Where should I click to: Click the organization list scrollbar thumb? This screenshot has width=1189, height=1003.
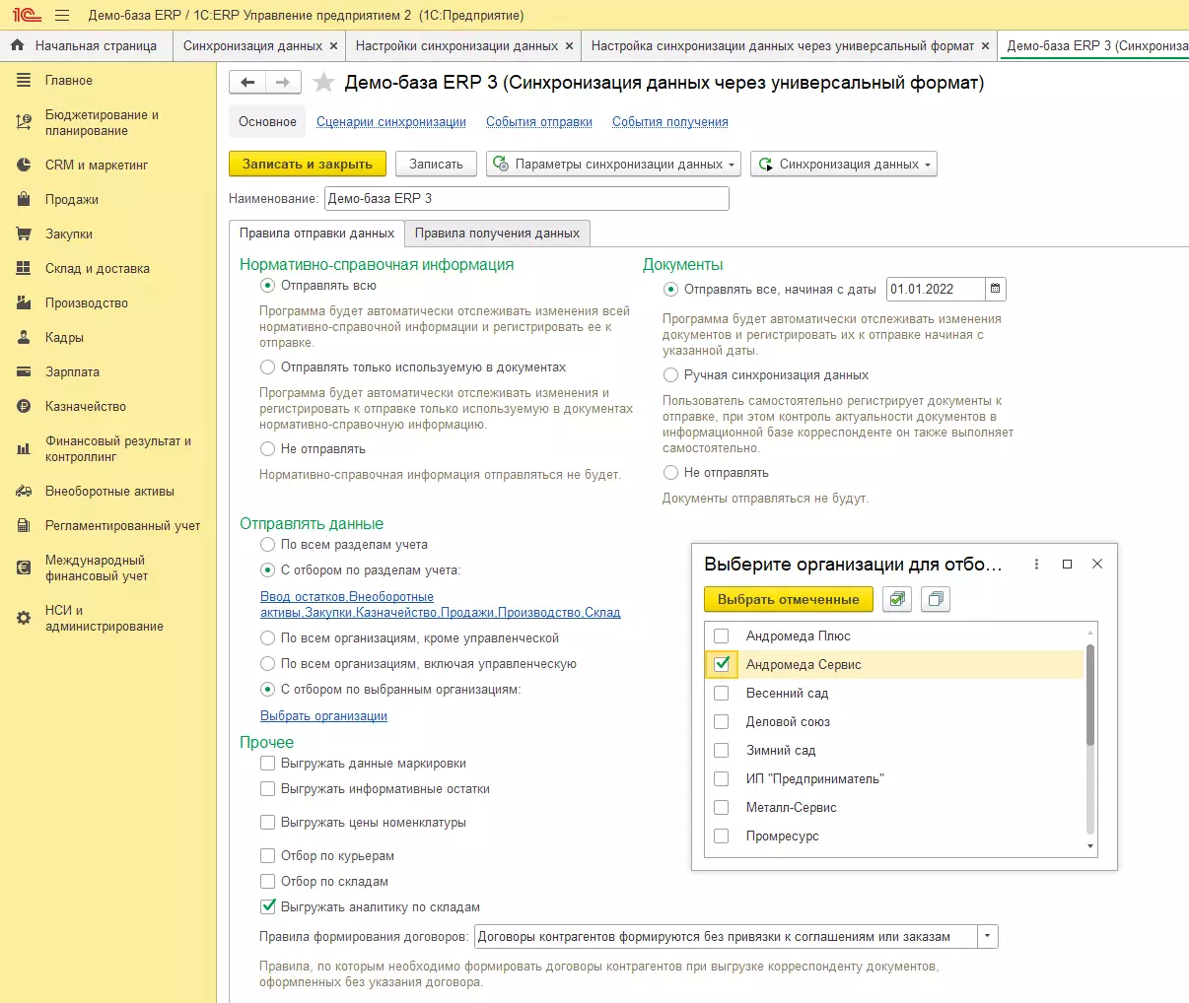click(x=1089, y=695)
